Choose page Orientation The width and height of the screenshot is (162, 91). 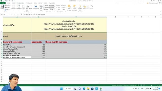click(19, 7)
